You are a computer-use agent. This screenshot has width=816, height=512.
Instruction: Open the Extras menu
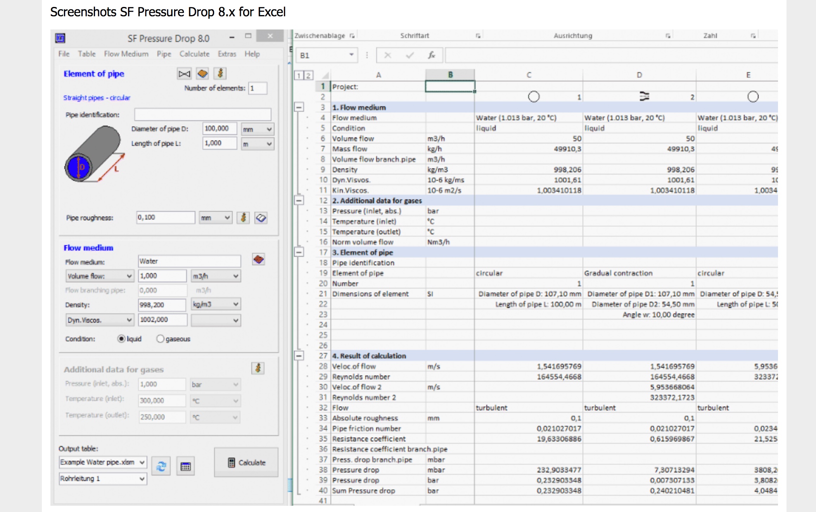coord(227,54)
